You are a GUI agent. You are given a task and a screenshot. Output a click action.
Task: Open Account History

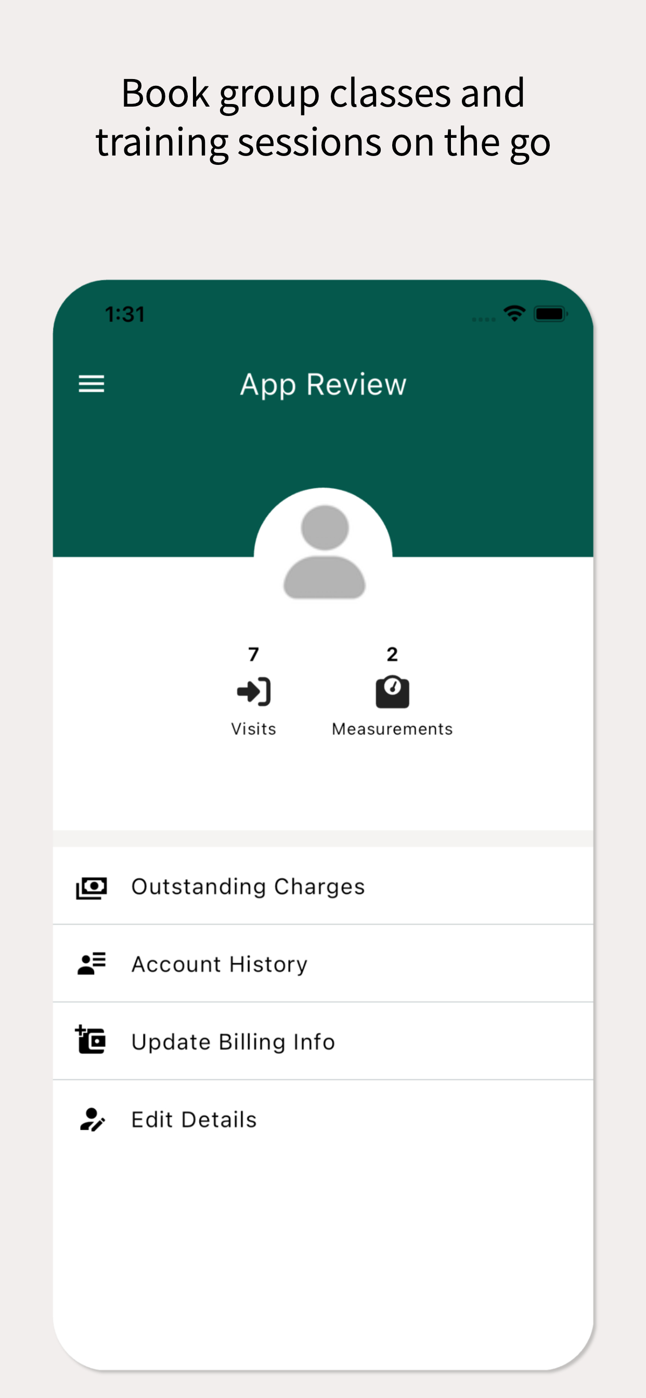(x=323, y=964)
